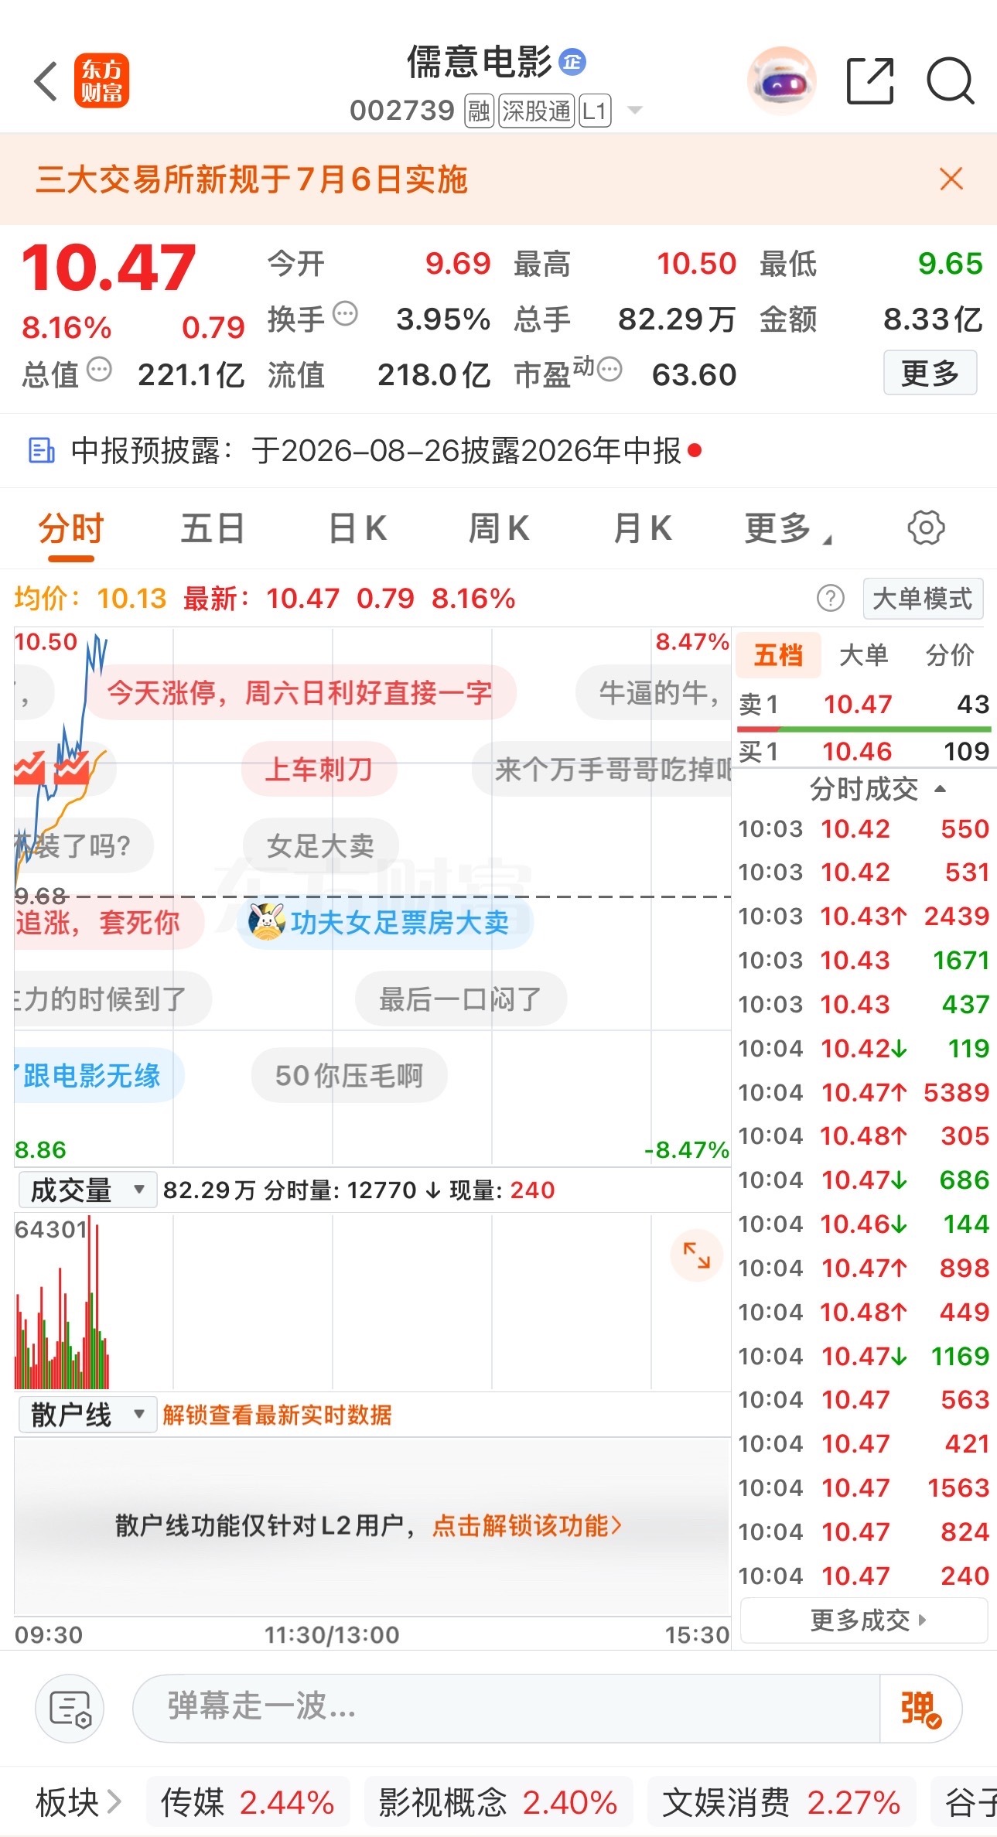Select the 分价 tab
This screenshot has width=997, height=1837.
pos(950,655)
